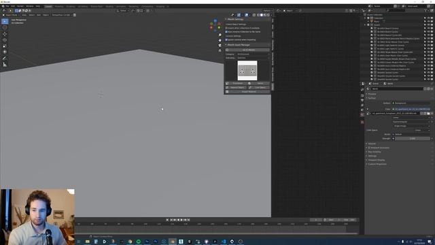435x245 pixels.
Task: Click the wide button above Category
Action: [247, 50]
